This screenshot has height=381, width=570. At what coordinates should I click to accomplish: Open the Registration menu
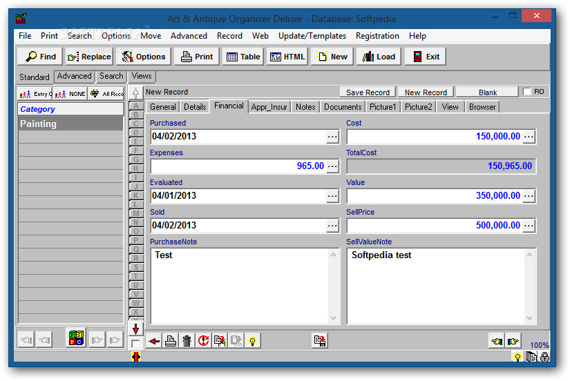pos(377,36)
